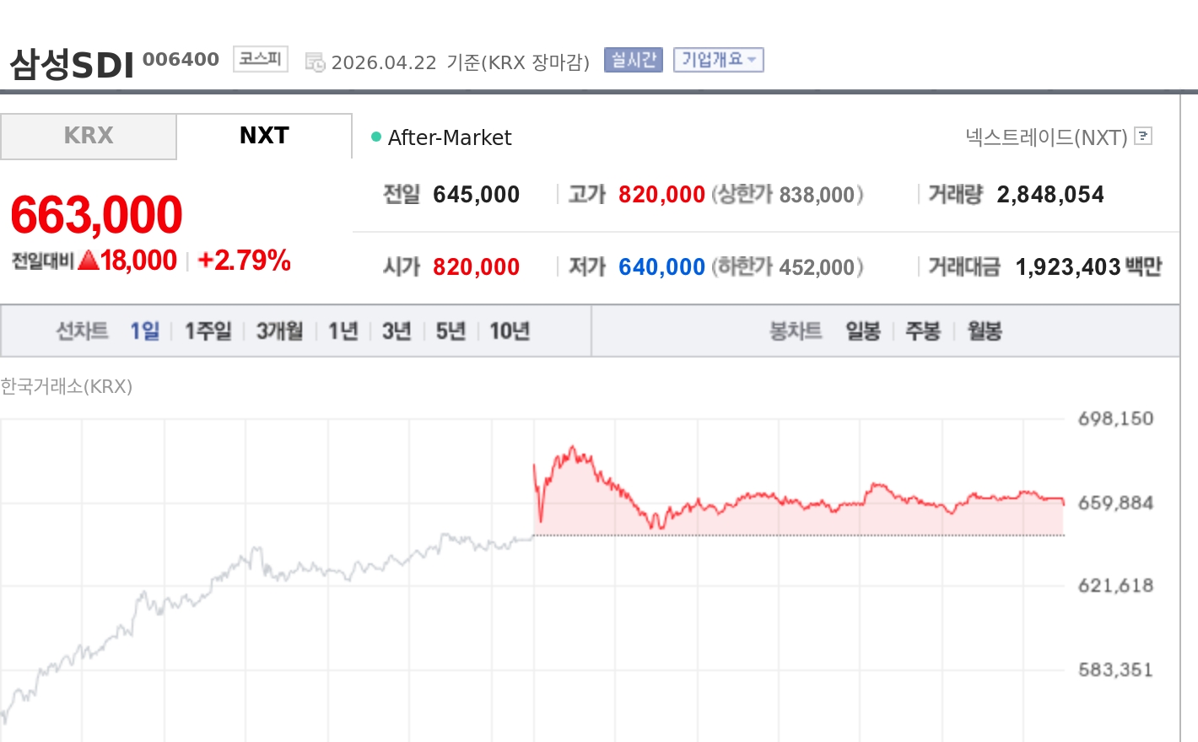The width and height of the screenshot is (1198, 742).
Task: Click the green After-Market status dot
Action: tap(376, 137)
